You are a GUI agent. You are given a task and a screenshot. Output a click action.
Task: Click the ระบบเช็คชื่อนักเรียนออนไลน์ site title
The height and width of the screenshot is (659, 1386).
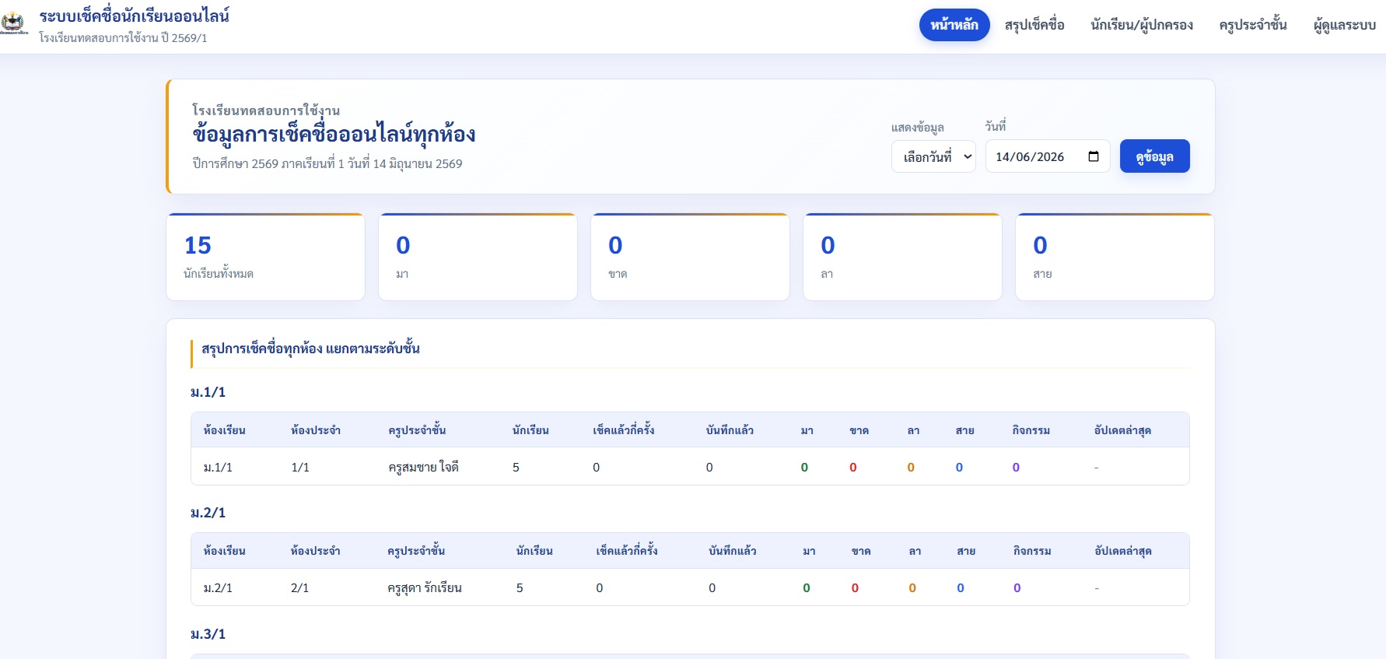coord(135,16)
